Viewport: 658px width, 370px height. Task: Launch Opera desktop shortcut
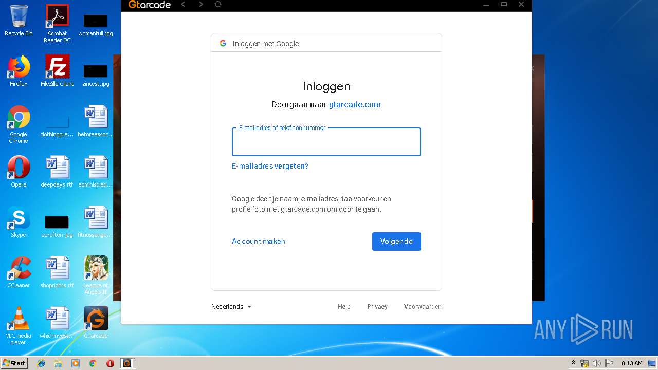19,172
